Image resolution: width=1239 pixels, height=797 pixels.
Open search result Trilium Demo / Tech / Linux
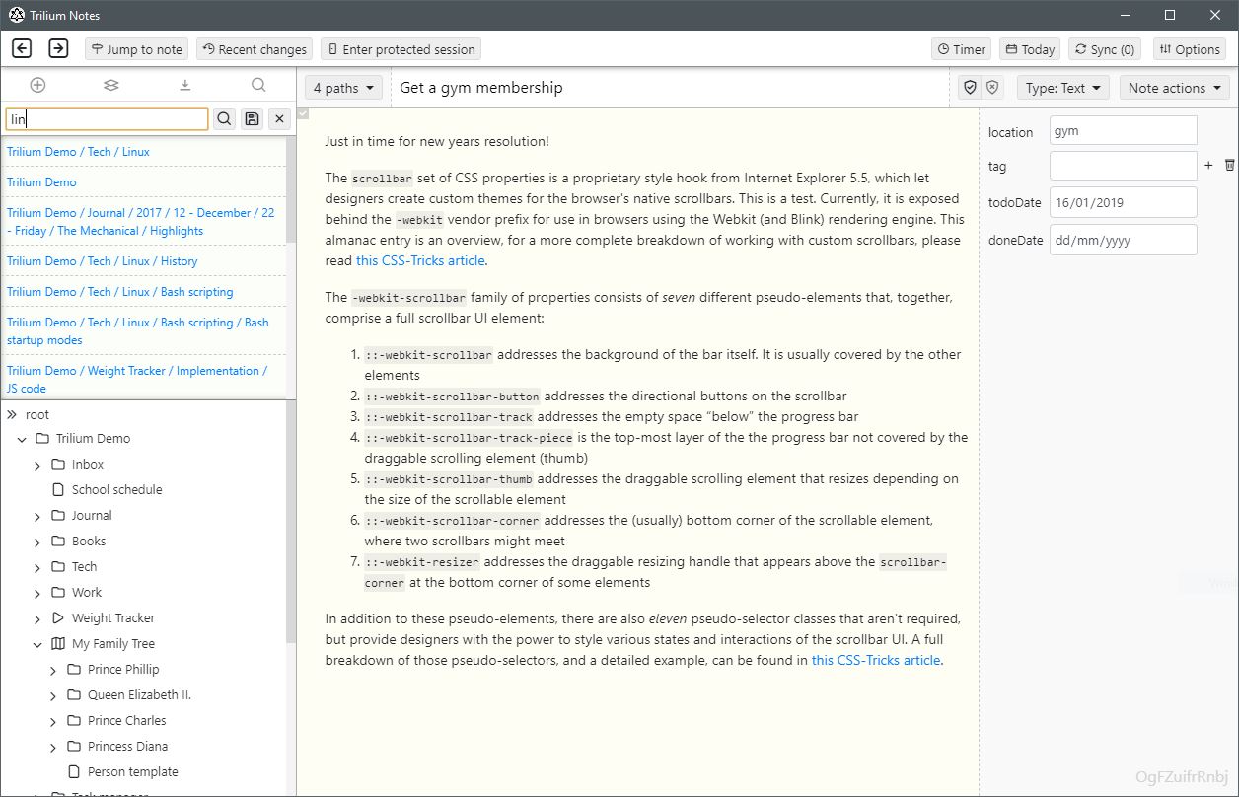(78, 152)
